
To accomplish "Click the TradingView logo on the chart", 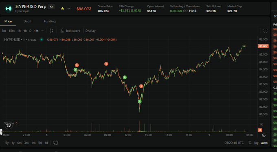I will 9,126.
